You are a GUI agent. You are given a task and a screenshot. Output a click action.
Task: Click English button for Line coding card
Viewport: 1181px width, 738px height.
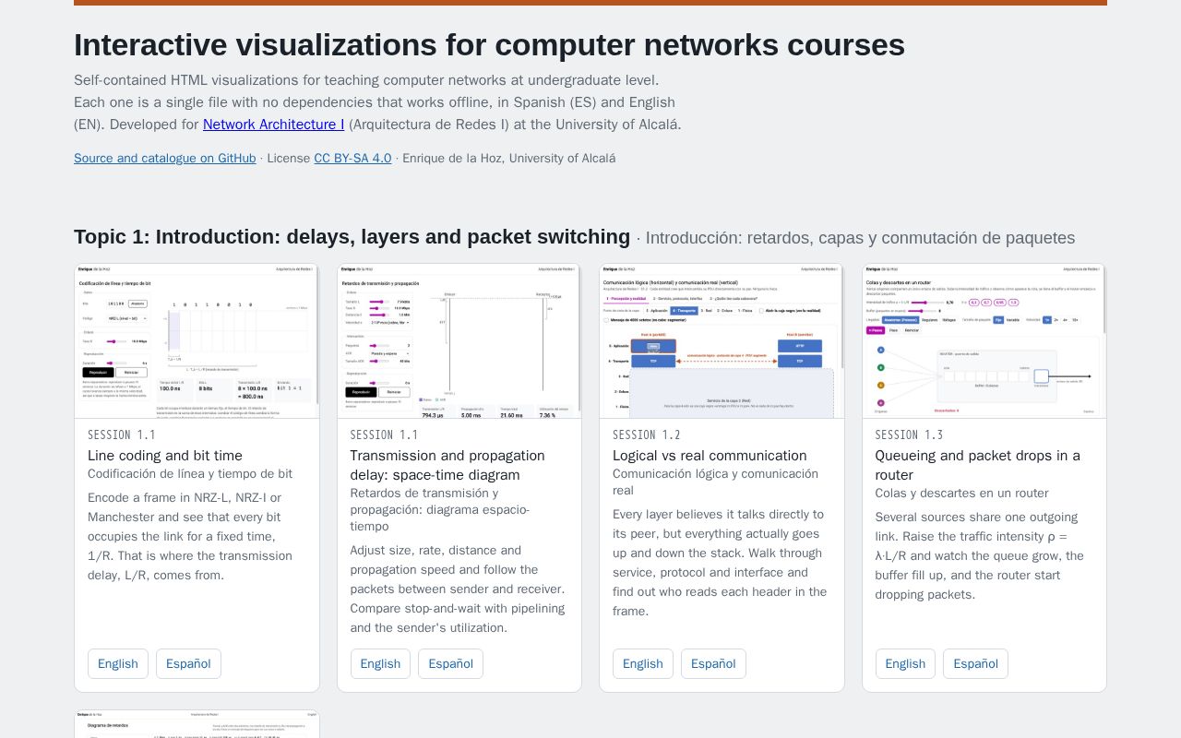tap(118, 663)
